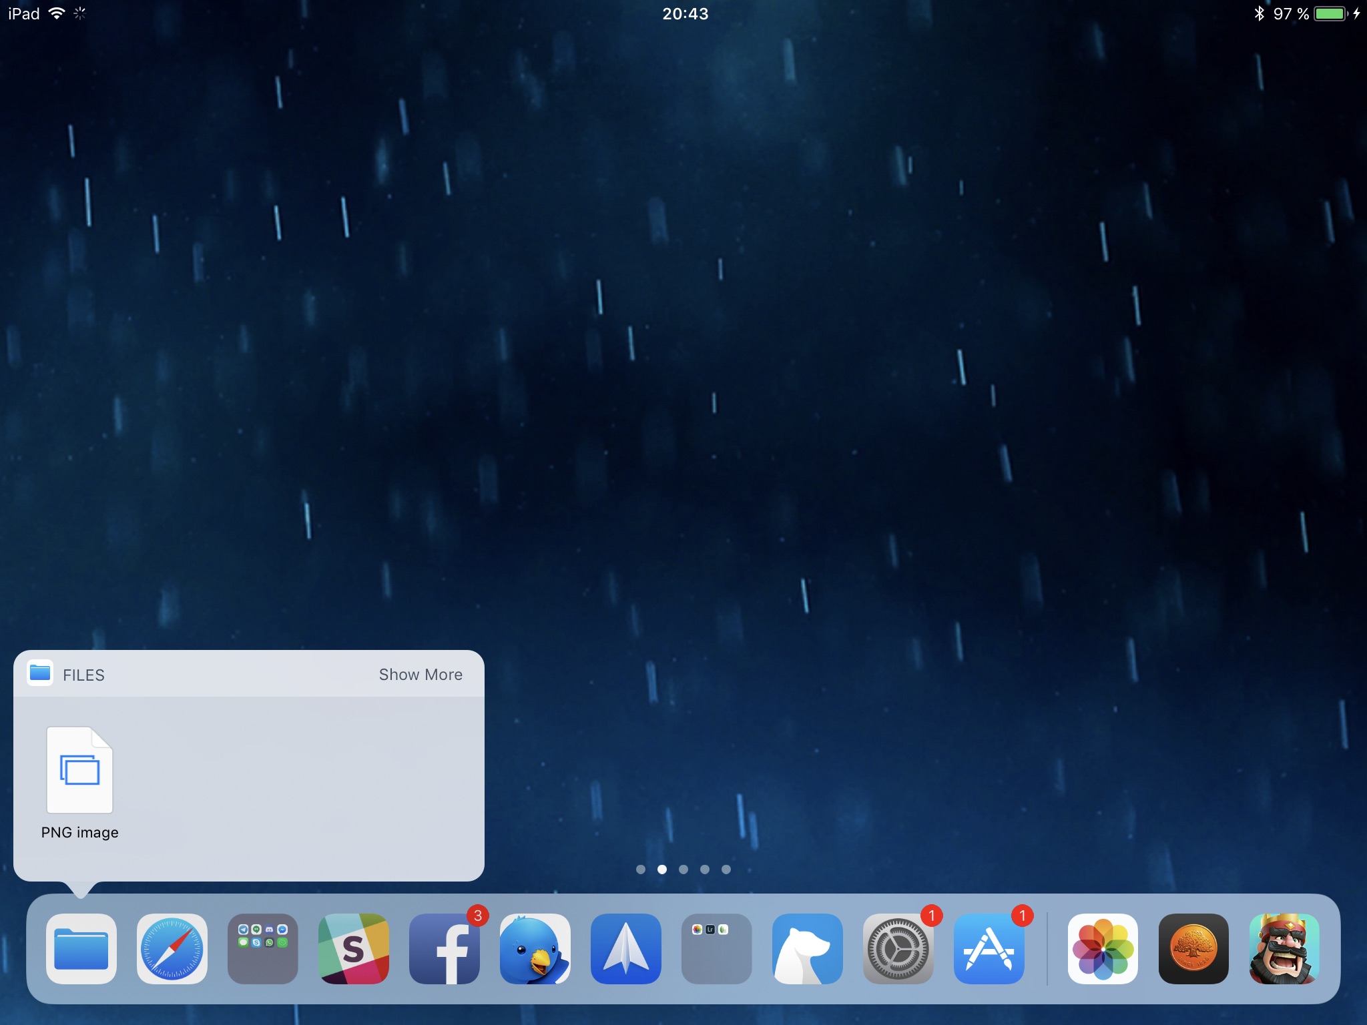The image size is (1367, 1025).
Task: Open the Files app in dock
Action: [x=81, y=948]
